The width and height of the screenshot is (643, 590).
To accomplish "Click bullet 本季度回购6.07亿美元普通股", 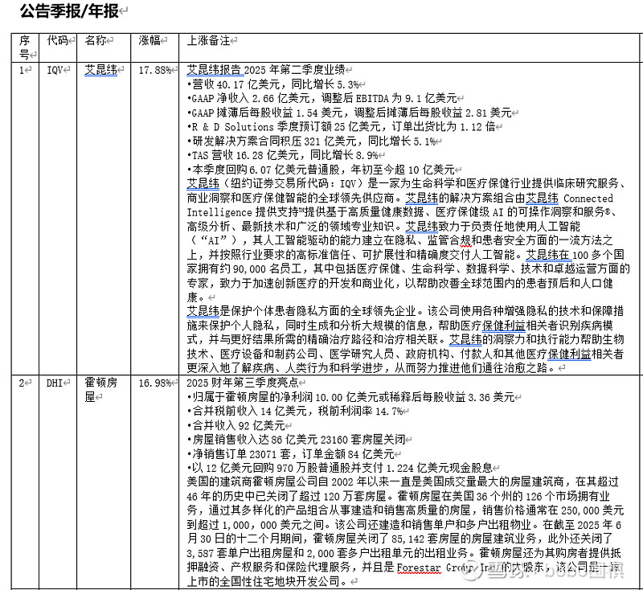I will (321, 170).
